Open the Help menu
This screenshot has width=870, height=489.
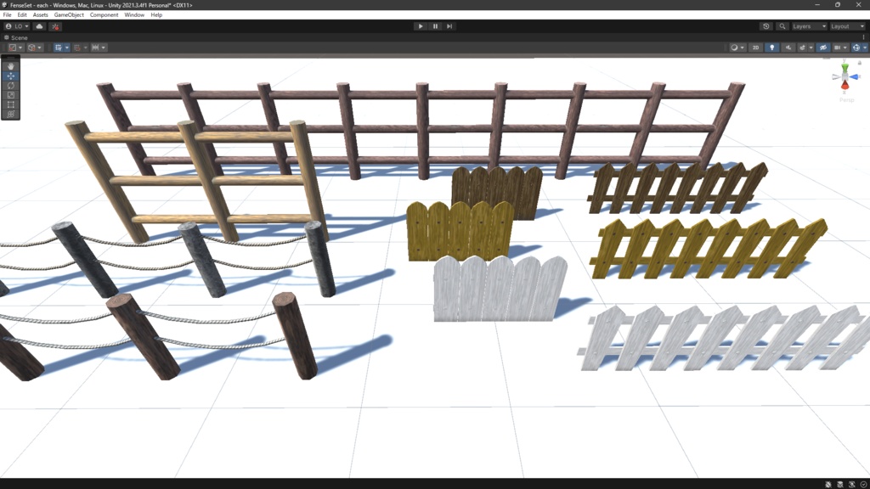coord(156,15)
